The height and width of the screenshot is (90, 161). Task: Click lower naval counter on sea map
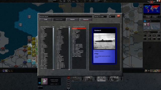[x=21, y=25]
